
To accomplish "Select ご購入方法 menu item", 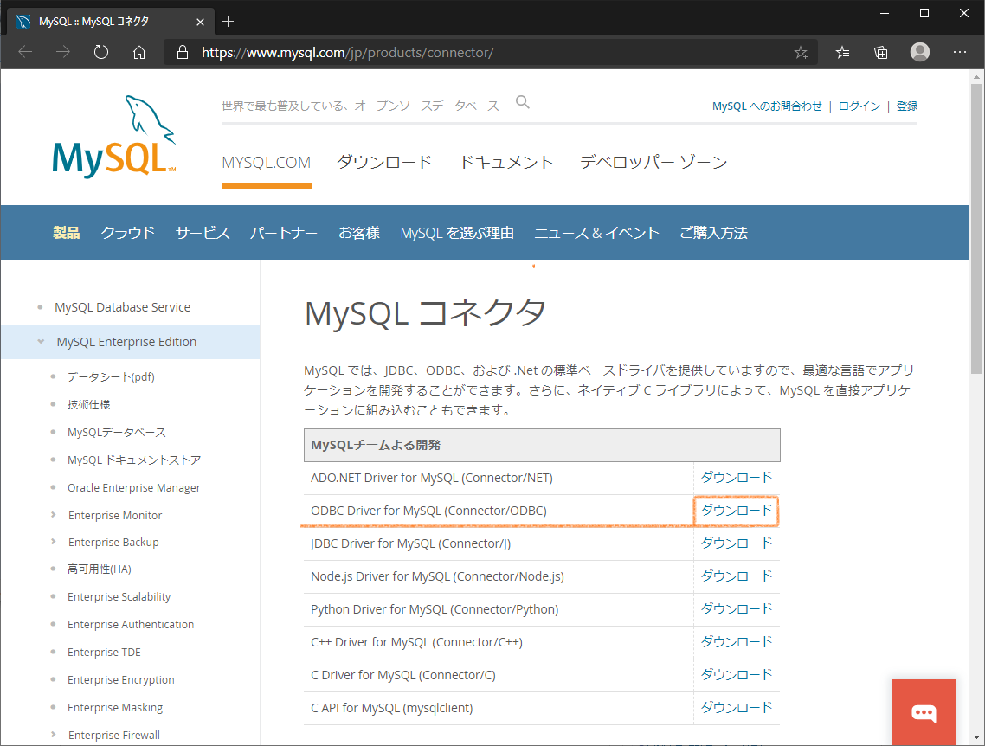I will pos(713,233).
